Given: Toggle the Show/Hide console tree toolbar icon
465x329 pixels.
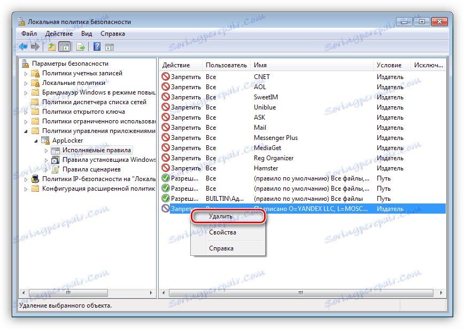Looking at the screenshot, I should click(65, 46).
